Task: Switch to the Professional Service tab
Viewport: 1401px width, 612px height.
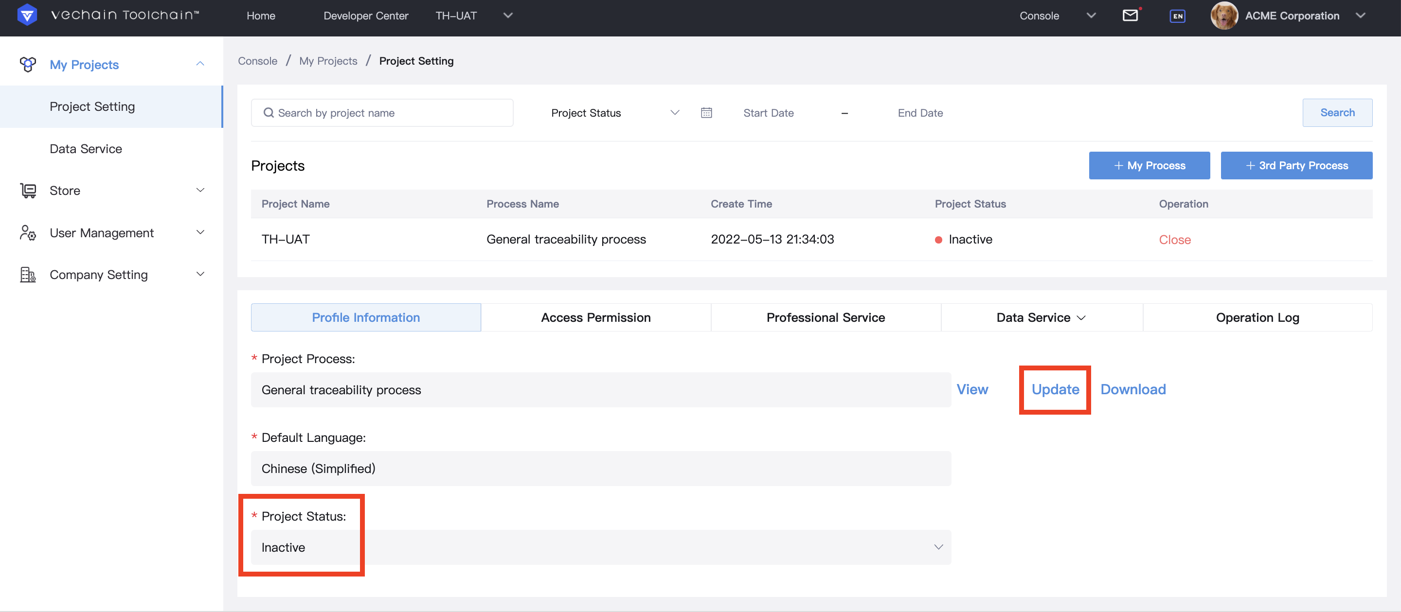Action: (x=826, y=317)
